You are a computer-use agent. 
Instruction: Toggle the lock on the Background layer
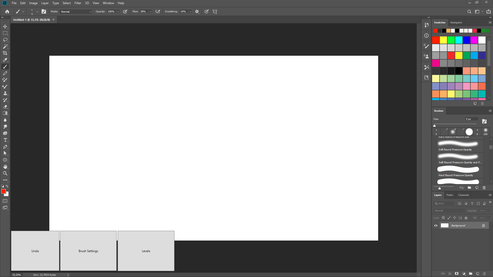click(x=483, y=225)
